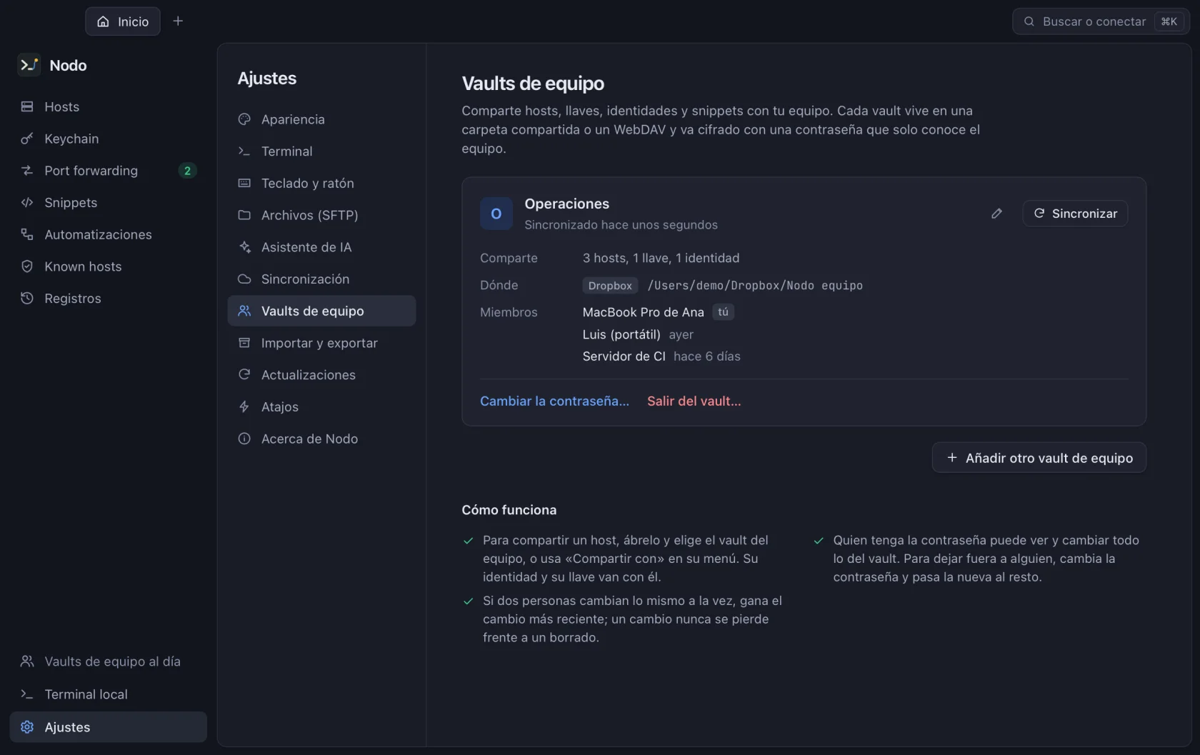Select Vaults de equipo settings item
Viewport: 1200px width, 755px height.
point(321,311)
